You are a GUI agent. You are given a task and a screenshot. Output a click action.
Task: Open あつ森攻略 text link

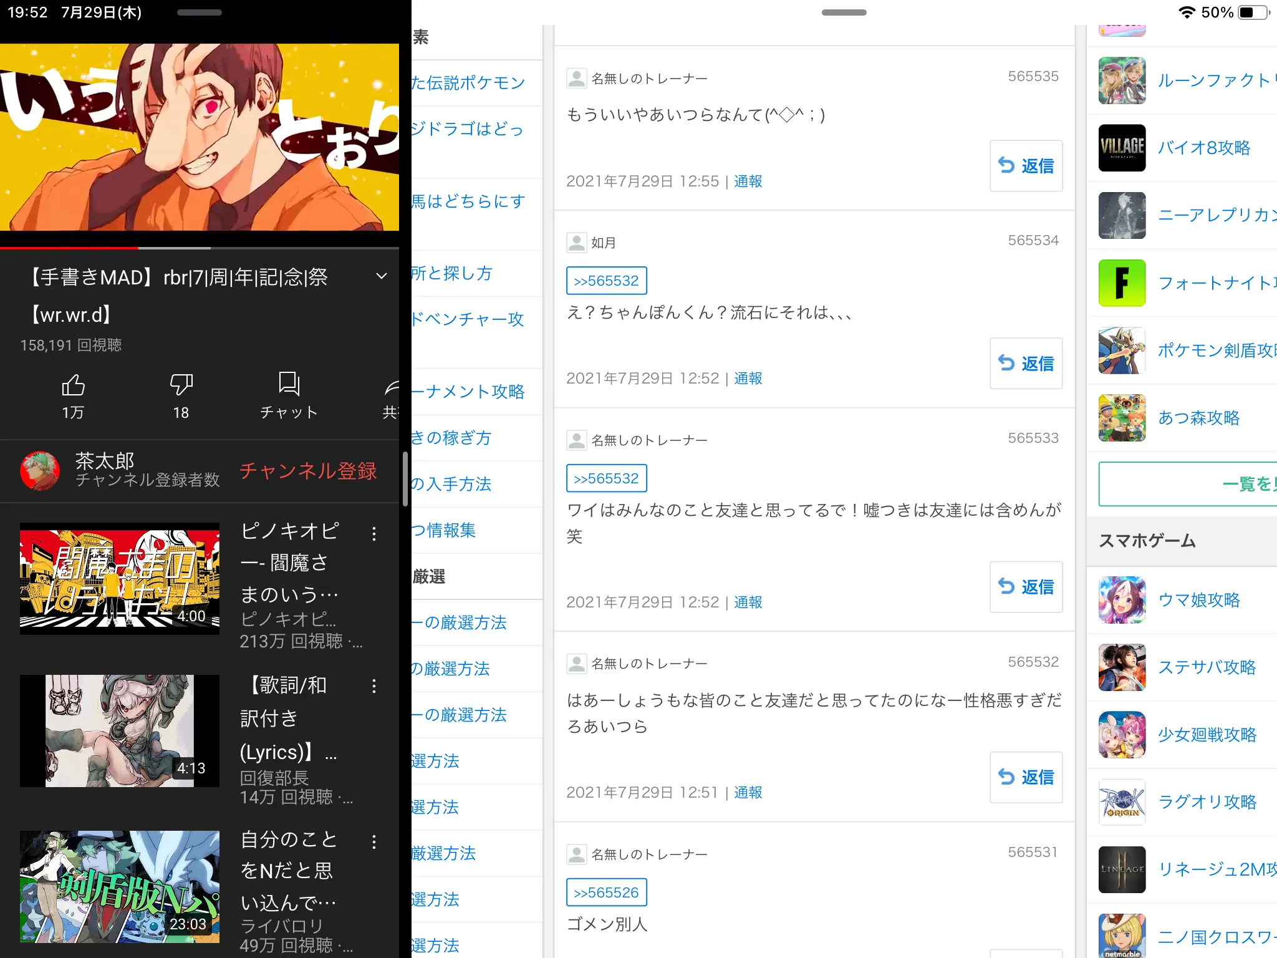tap(1199, 418)
